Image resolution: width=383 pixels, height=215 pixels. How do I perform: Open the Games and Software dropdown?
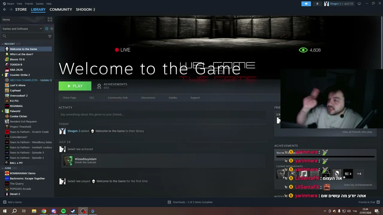pyautogui.click(x=22, y=29)
